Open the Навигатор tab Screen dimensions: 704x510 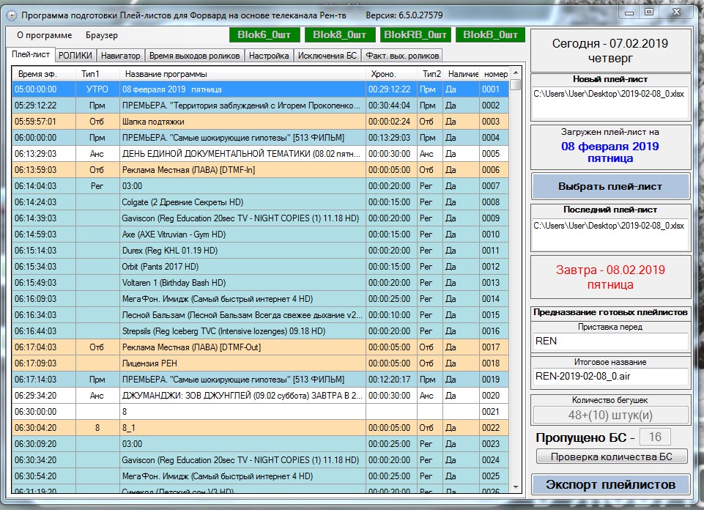click(x=121, y=56)
